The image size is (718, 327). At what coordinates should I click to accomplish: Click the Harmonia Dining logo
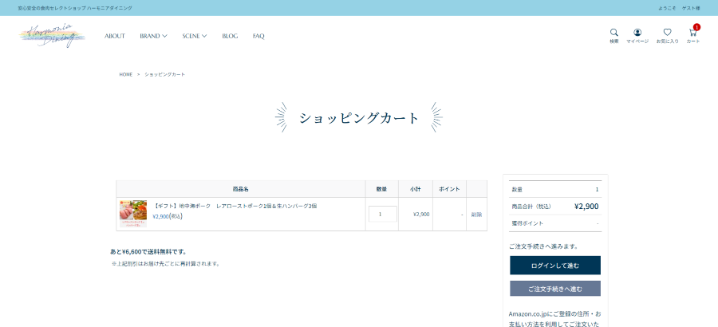(53, 36)
